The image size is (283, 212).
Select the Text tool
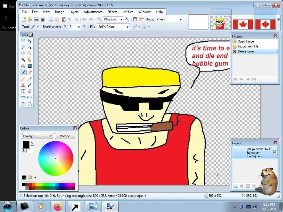pos(23,91)
